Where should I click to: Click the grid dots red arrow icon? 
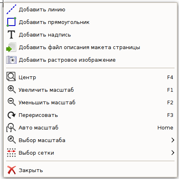click(11, 153)
